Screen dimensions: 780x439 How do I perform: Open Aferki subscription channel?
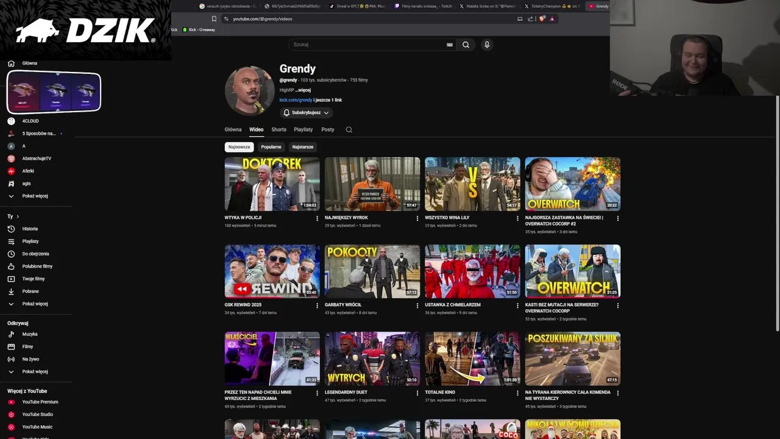coord(28,171)
